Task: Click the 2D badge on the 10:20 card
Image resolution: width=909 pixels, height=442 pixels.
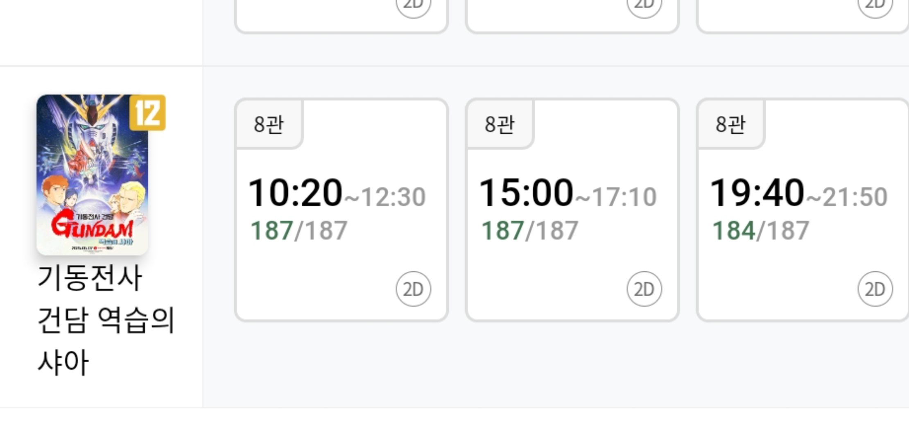Action: (x=413, y=289)
